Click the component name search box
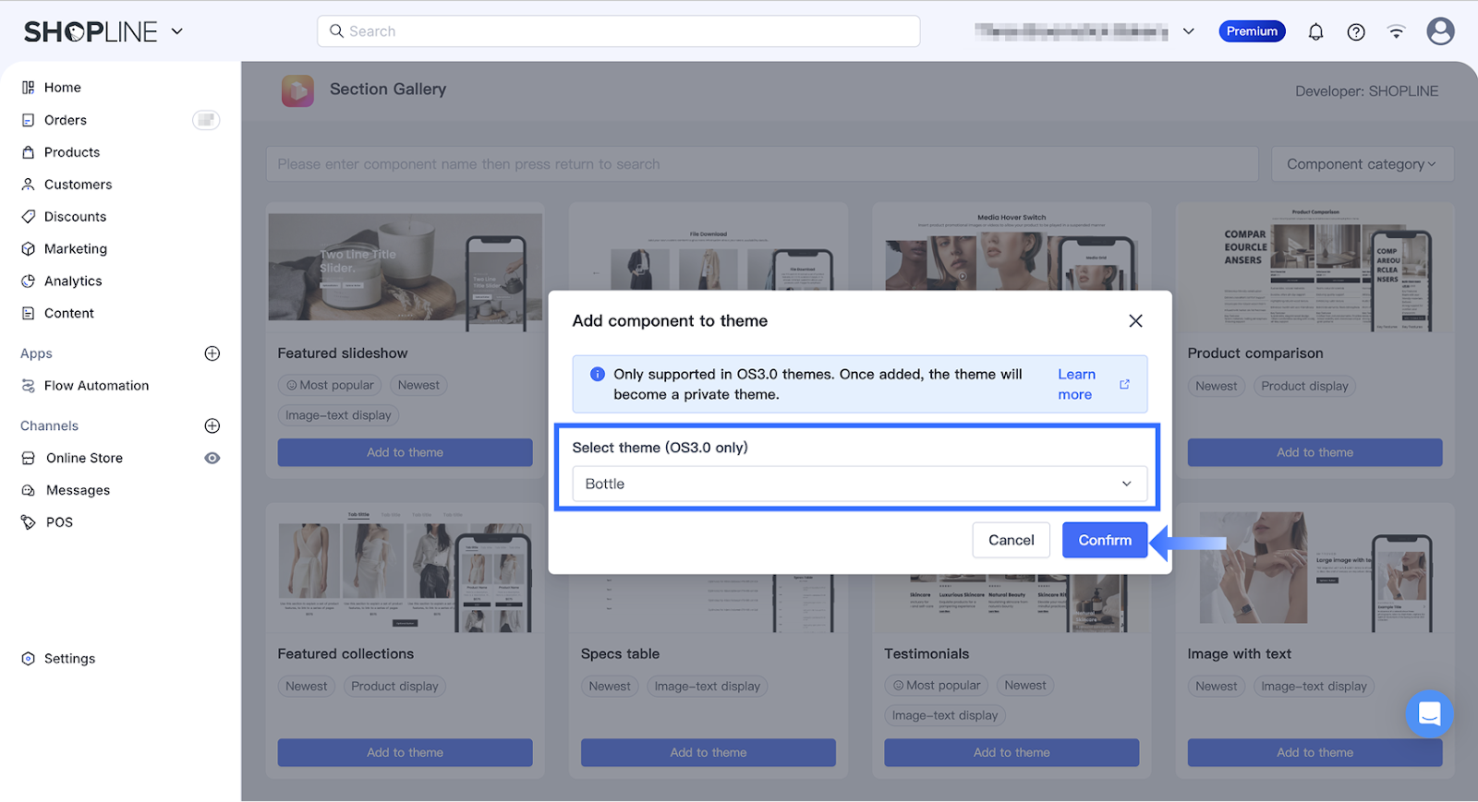Screen dimensions: 1478x802 (762, 164)
